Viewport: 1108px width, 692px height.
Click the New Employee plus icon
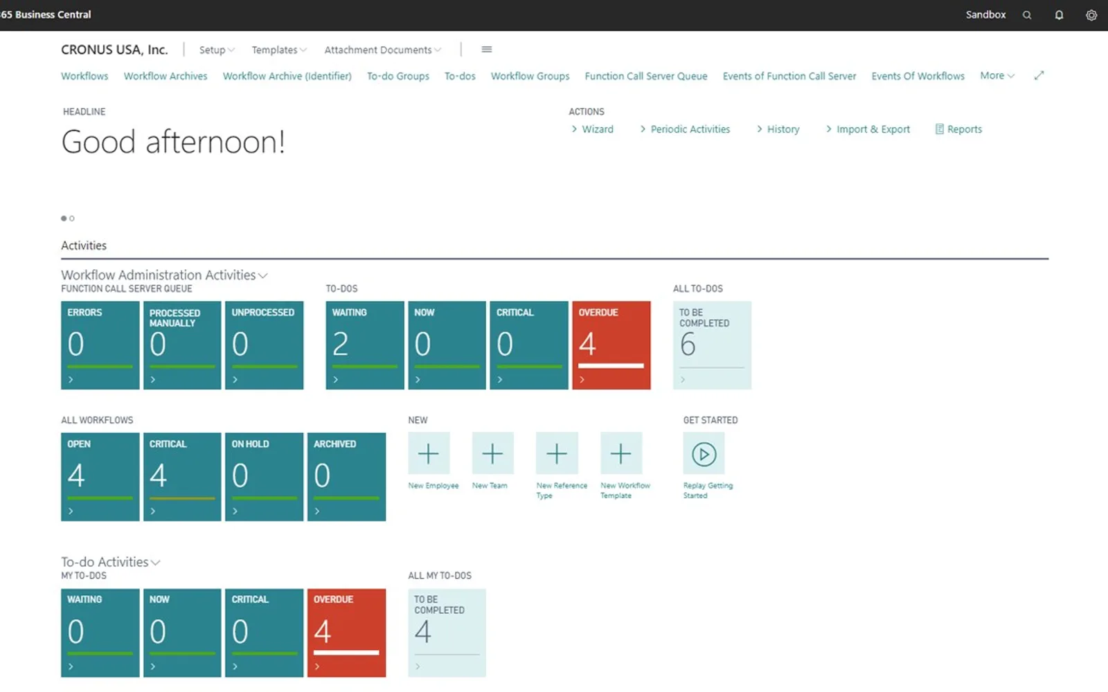[x=429, y=453]
